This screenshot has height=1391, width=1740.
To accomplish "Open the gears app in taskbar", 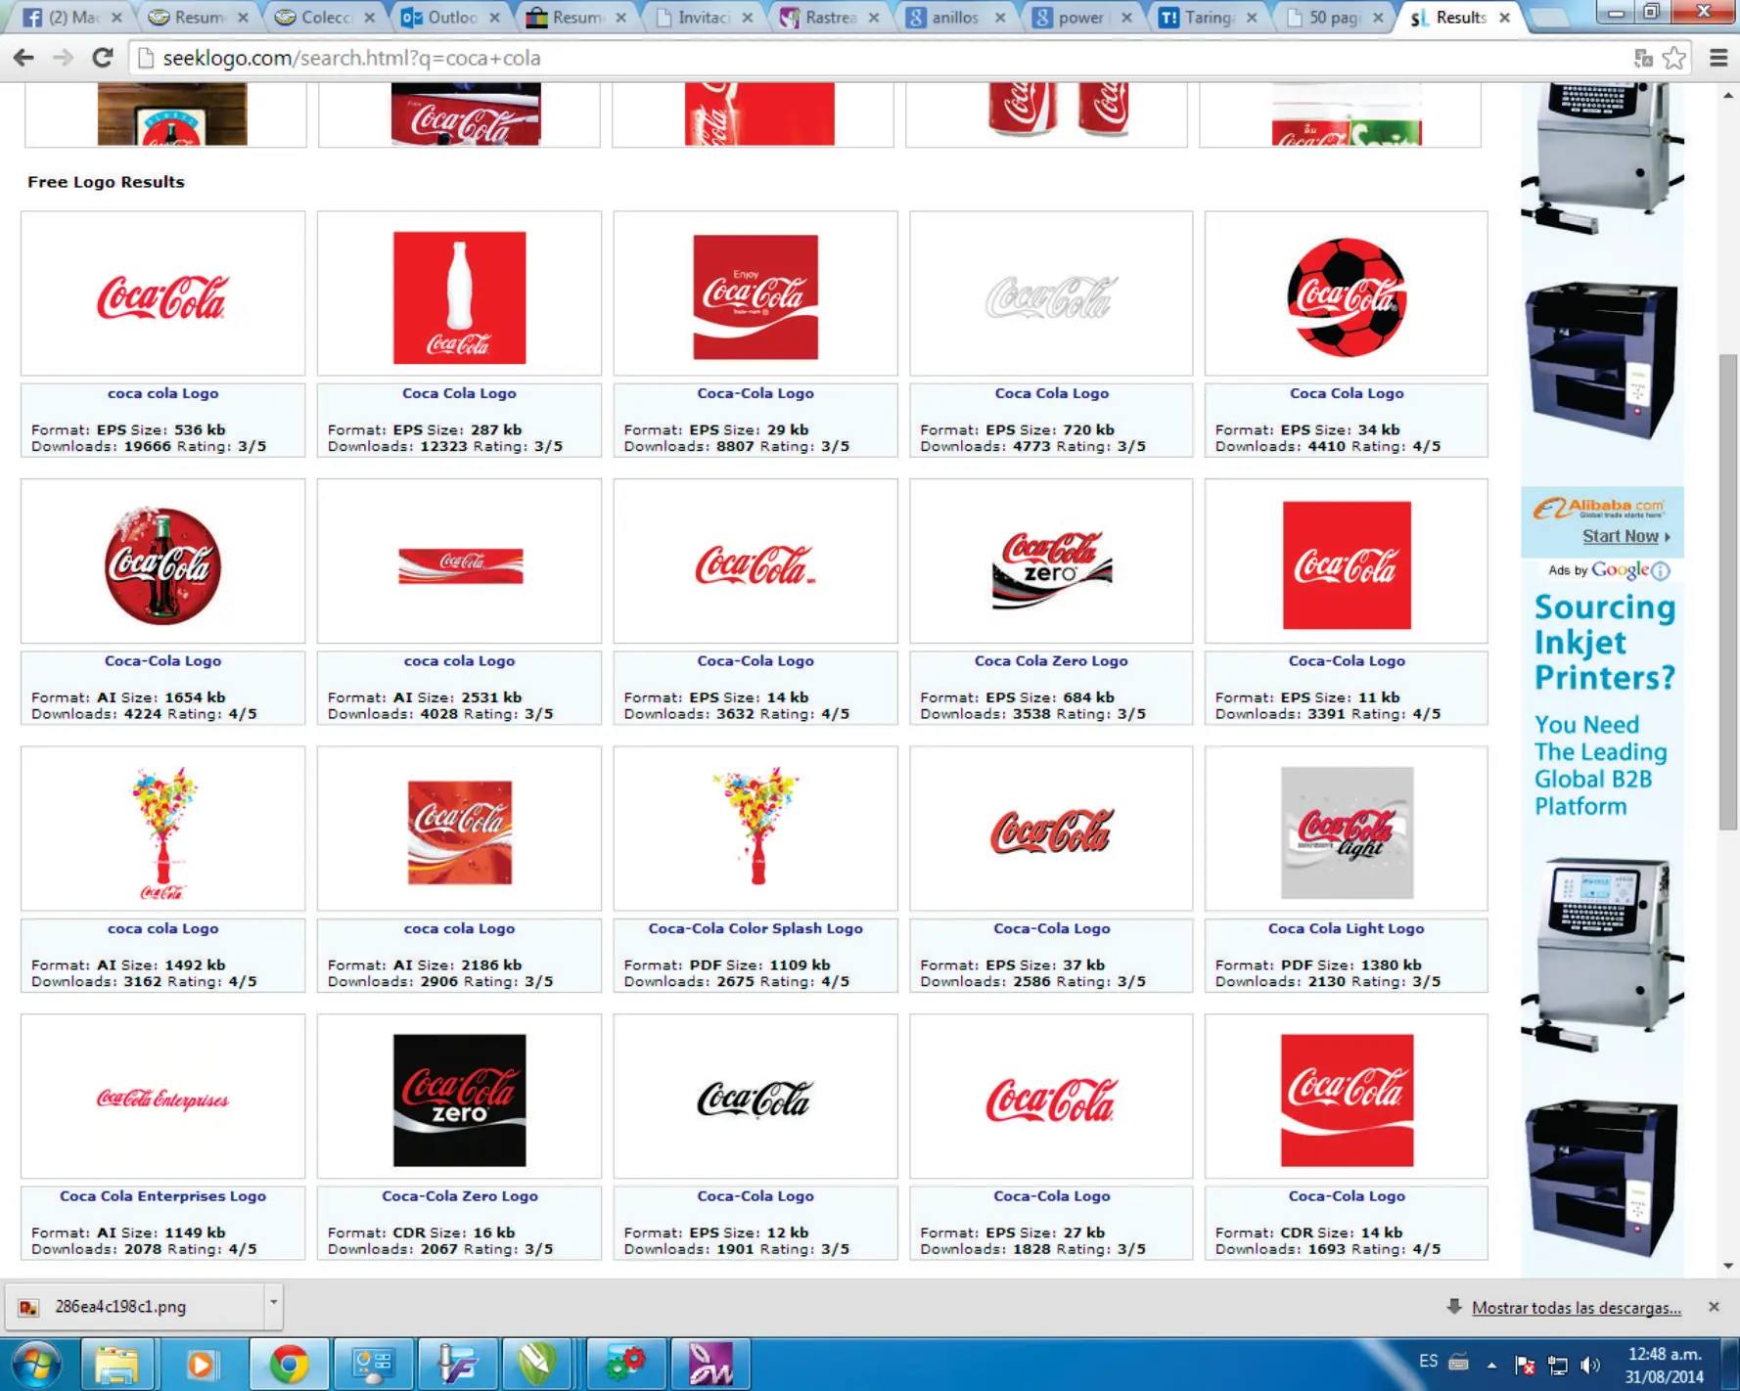I will coord(625,1364).
